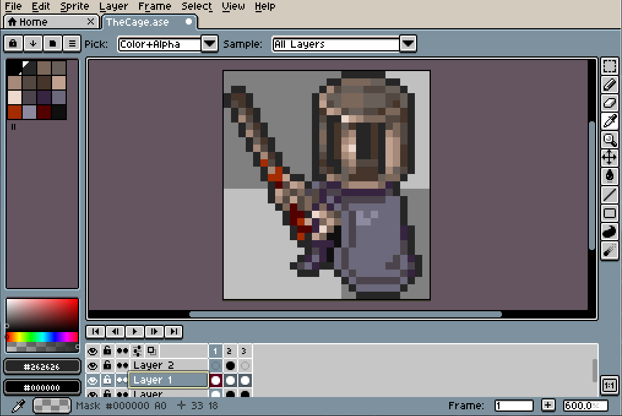Select the Zoom magnifier tool
The image size is (622, 416).
point(609,140)
